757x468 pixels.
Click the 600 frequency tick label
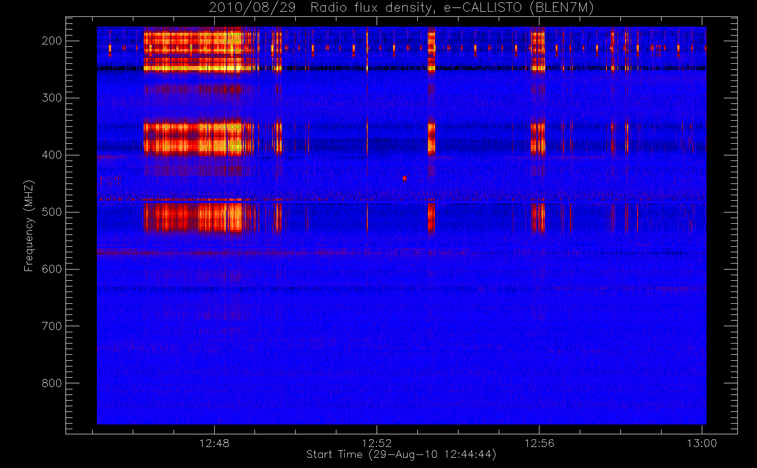tap(52, 269)
